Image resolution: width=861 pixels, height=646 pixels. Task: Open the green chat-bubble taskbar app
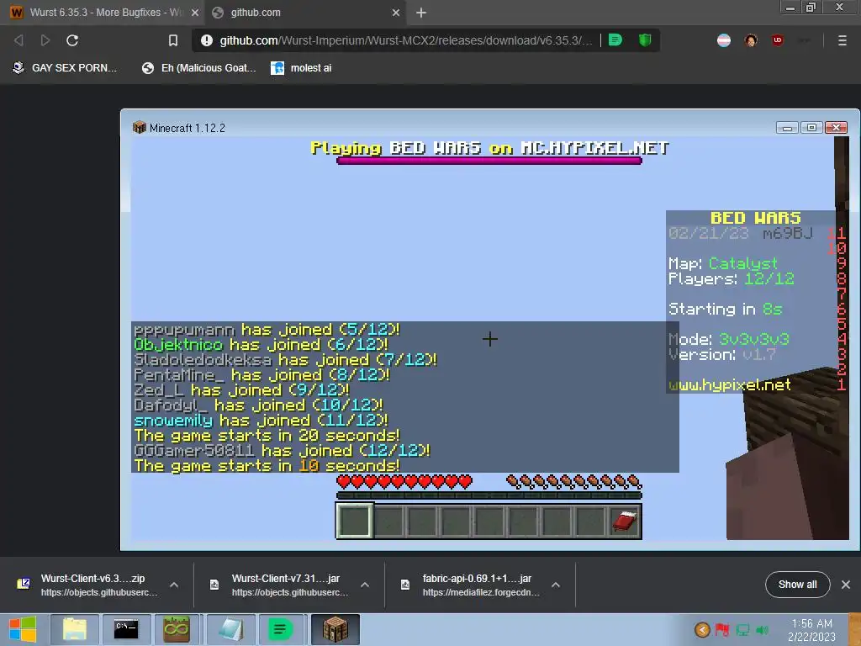[280, 629]
